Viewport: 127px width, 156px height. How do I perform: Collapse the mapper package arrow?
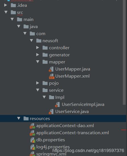(38, 62)
